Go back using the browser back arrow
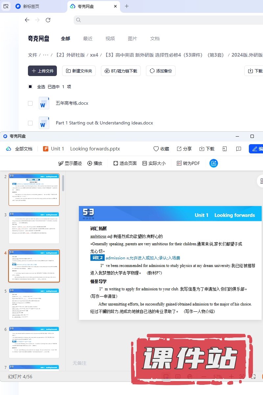Image resolution: width=263 pixels, height=395 pixels. 27,20
